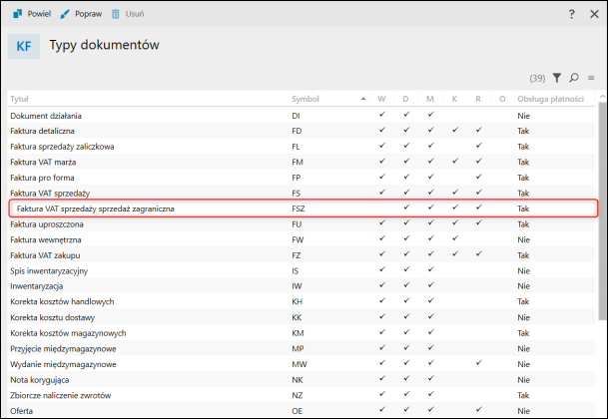Open the filter funnel icon
The image size is (608, 419).
point(557,78)
